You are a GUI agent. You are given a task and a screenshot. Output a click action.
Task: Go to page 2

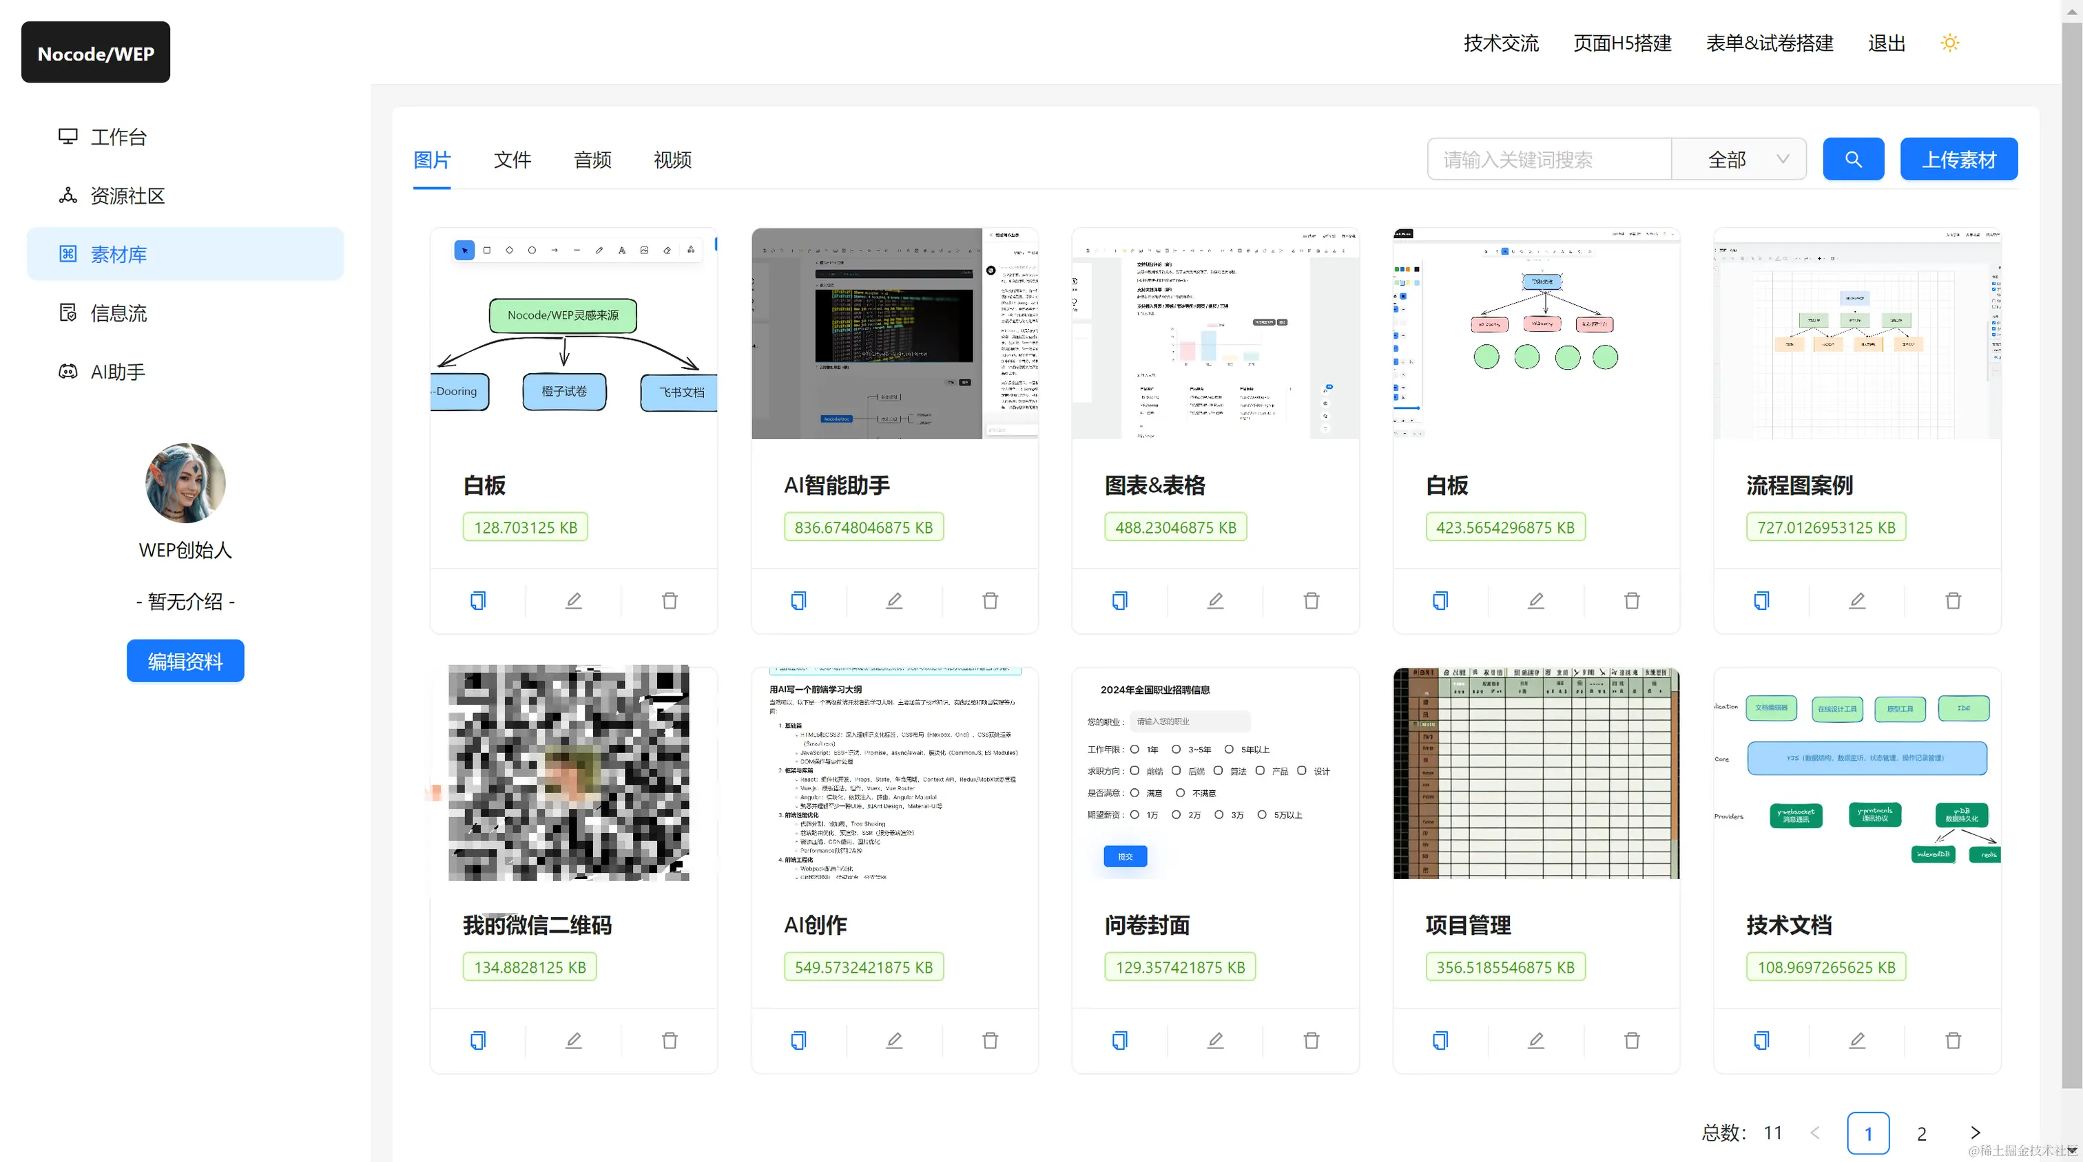[x=1921, y=1133]
